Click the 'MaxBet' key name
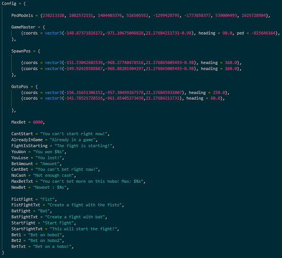This screenshot has width=282, height=258. (19, 122)
